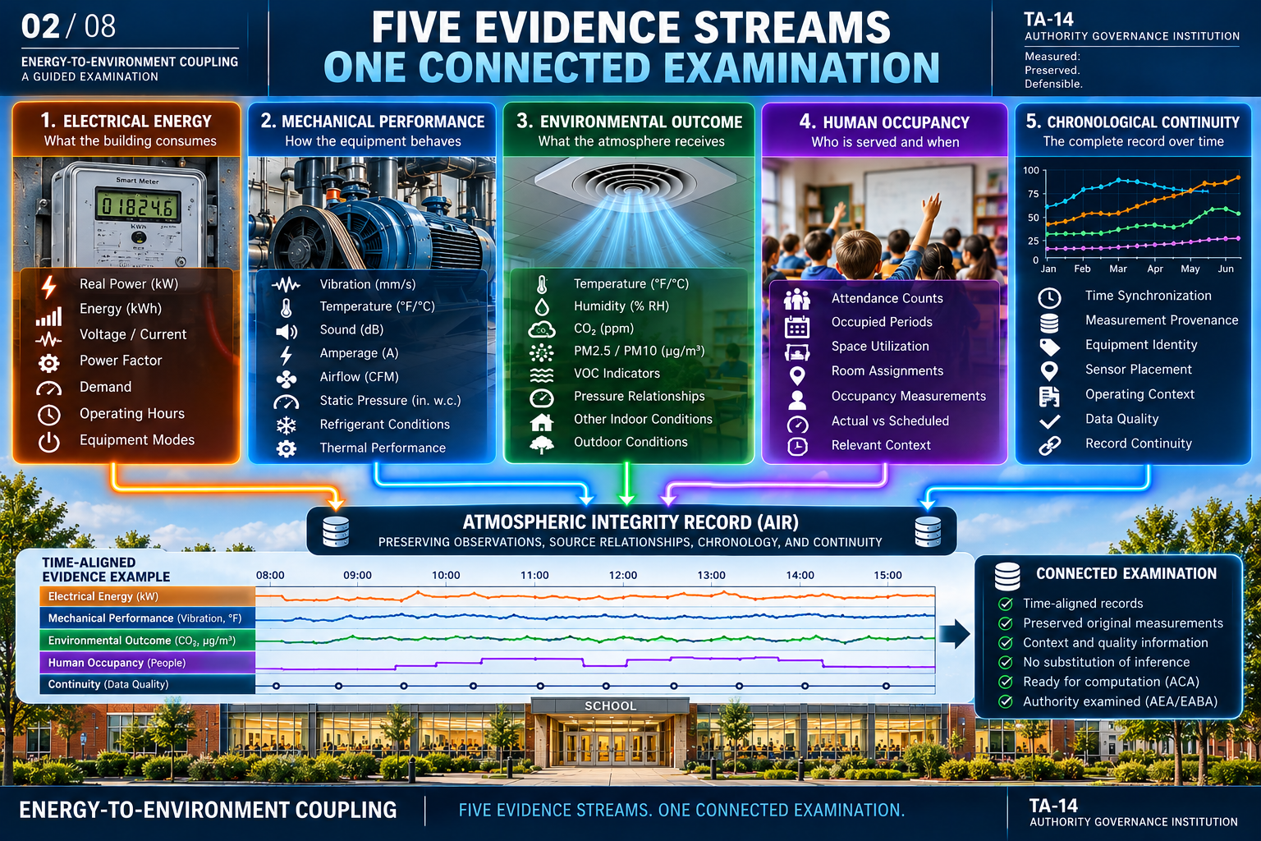Select the classroom students photo

point(884,219)
